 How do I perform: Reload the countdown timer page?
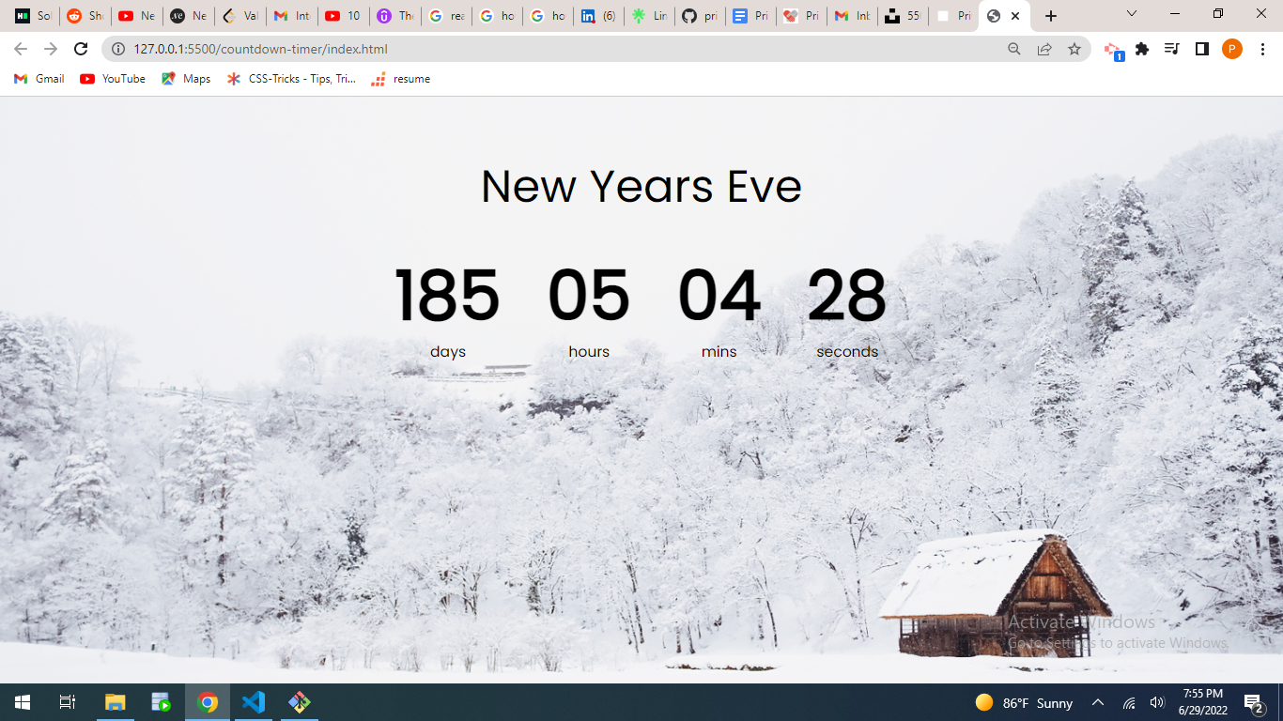(81, 49)
